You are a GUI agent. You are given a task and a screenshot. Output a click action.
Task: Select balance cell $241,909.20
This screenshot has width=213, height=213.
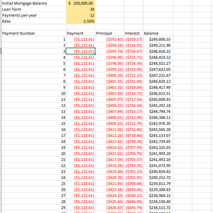[158, 154]
